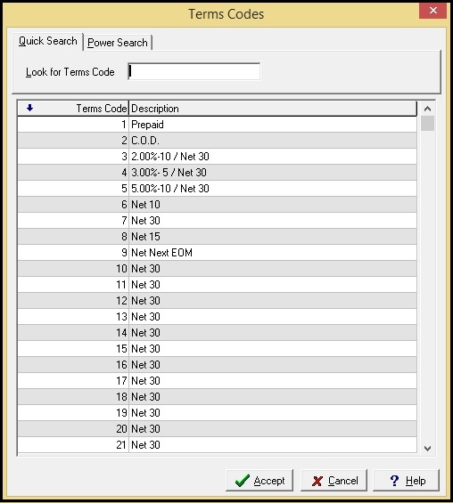Click the blue question mark Help icon
The image size is (453, 503).
pos(394,481)
